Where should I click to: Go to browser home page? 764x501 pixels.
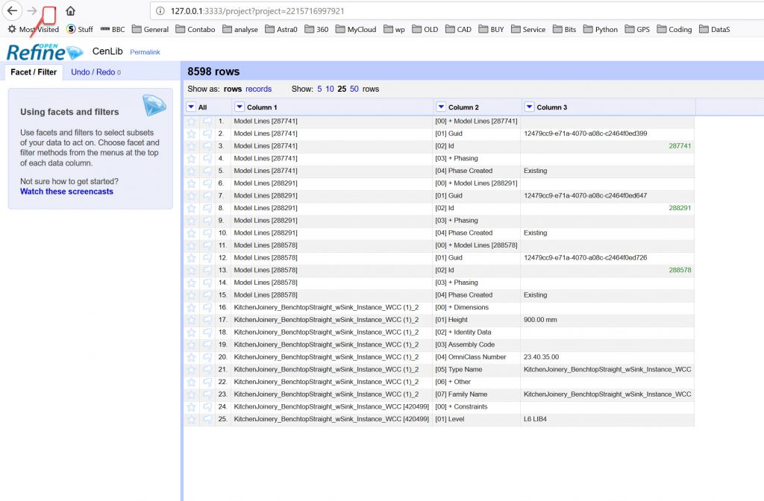pos(70,11)
